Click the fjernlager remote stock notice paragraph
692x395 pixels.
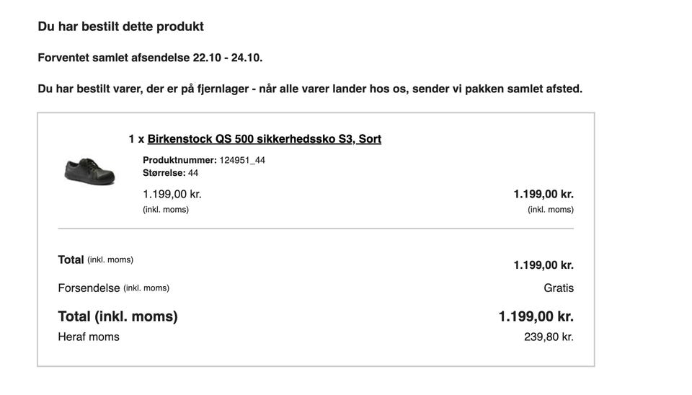point(310,89)
